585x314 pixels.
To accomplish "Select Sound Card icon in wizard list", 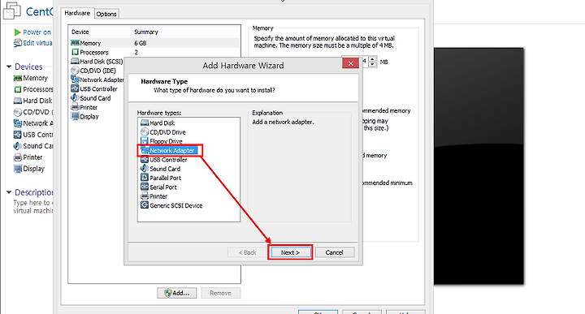I will coord(145,169).
